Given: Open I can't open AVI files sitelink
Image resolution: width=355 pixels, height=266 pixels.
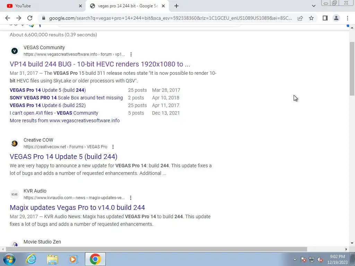Looking at the screenshot, I should tap(54, 113).
